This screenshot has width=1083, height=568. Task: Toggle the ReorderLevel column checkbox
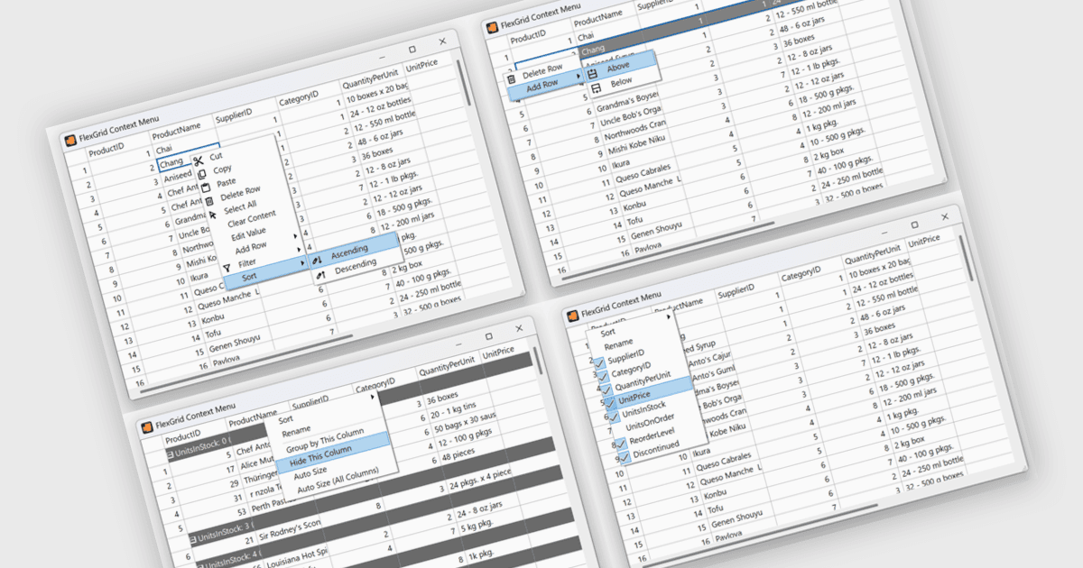tap(619, 444)
